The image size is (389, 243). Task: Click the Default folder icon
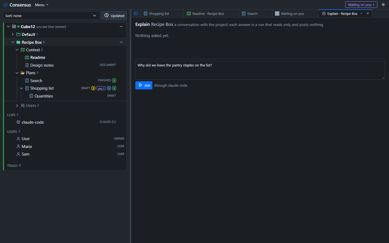coord(18,34)
